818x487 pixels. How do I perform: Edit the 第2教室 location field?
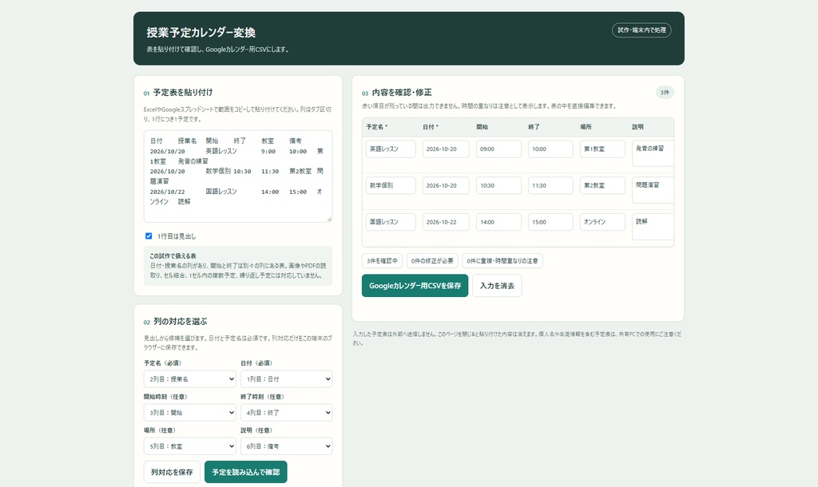click(x=602, y=186)
